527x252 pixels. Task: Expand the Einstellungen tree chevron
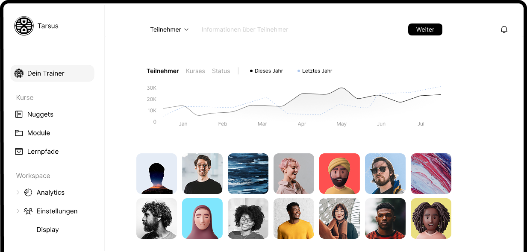pyautogui.click(x=18, y=211)
